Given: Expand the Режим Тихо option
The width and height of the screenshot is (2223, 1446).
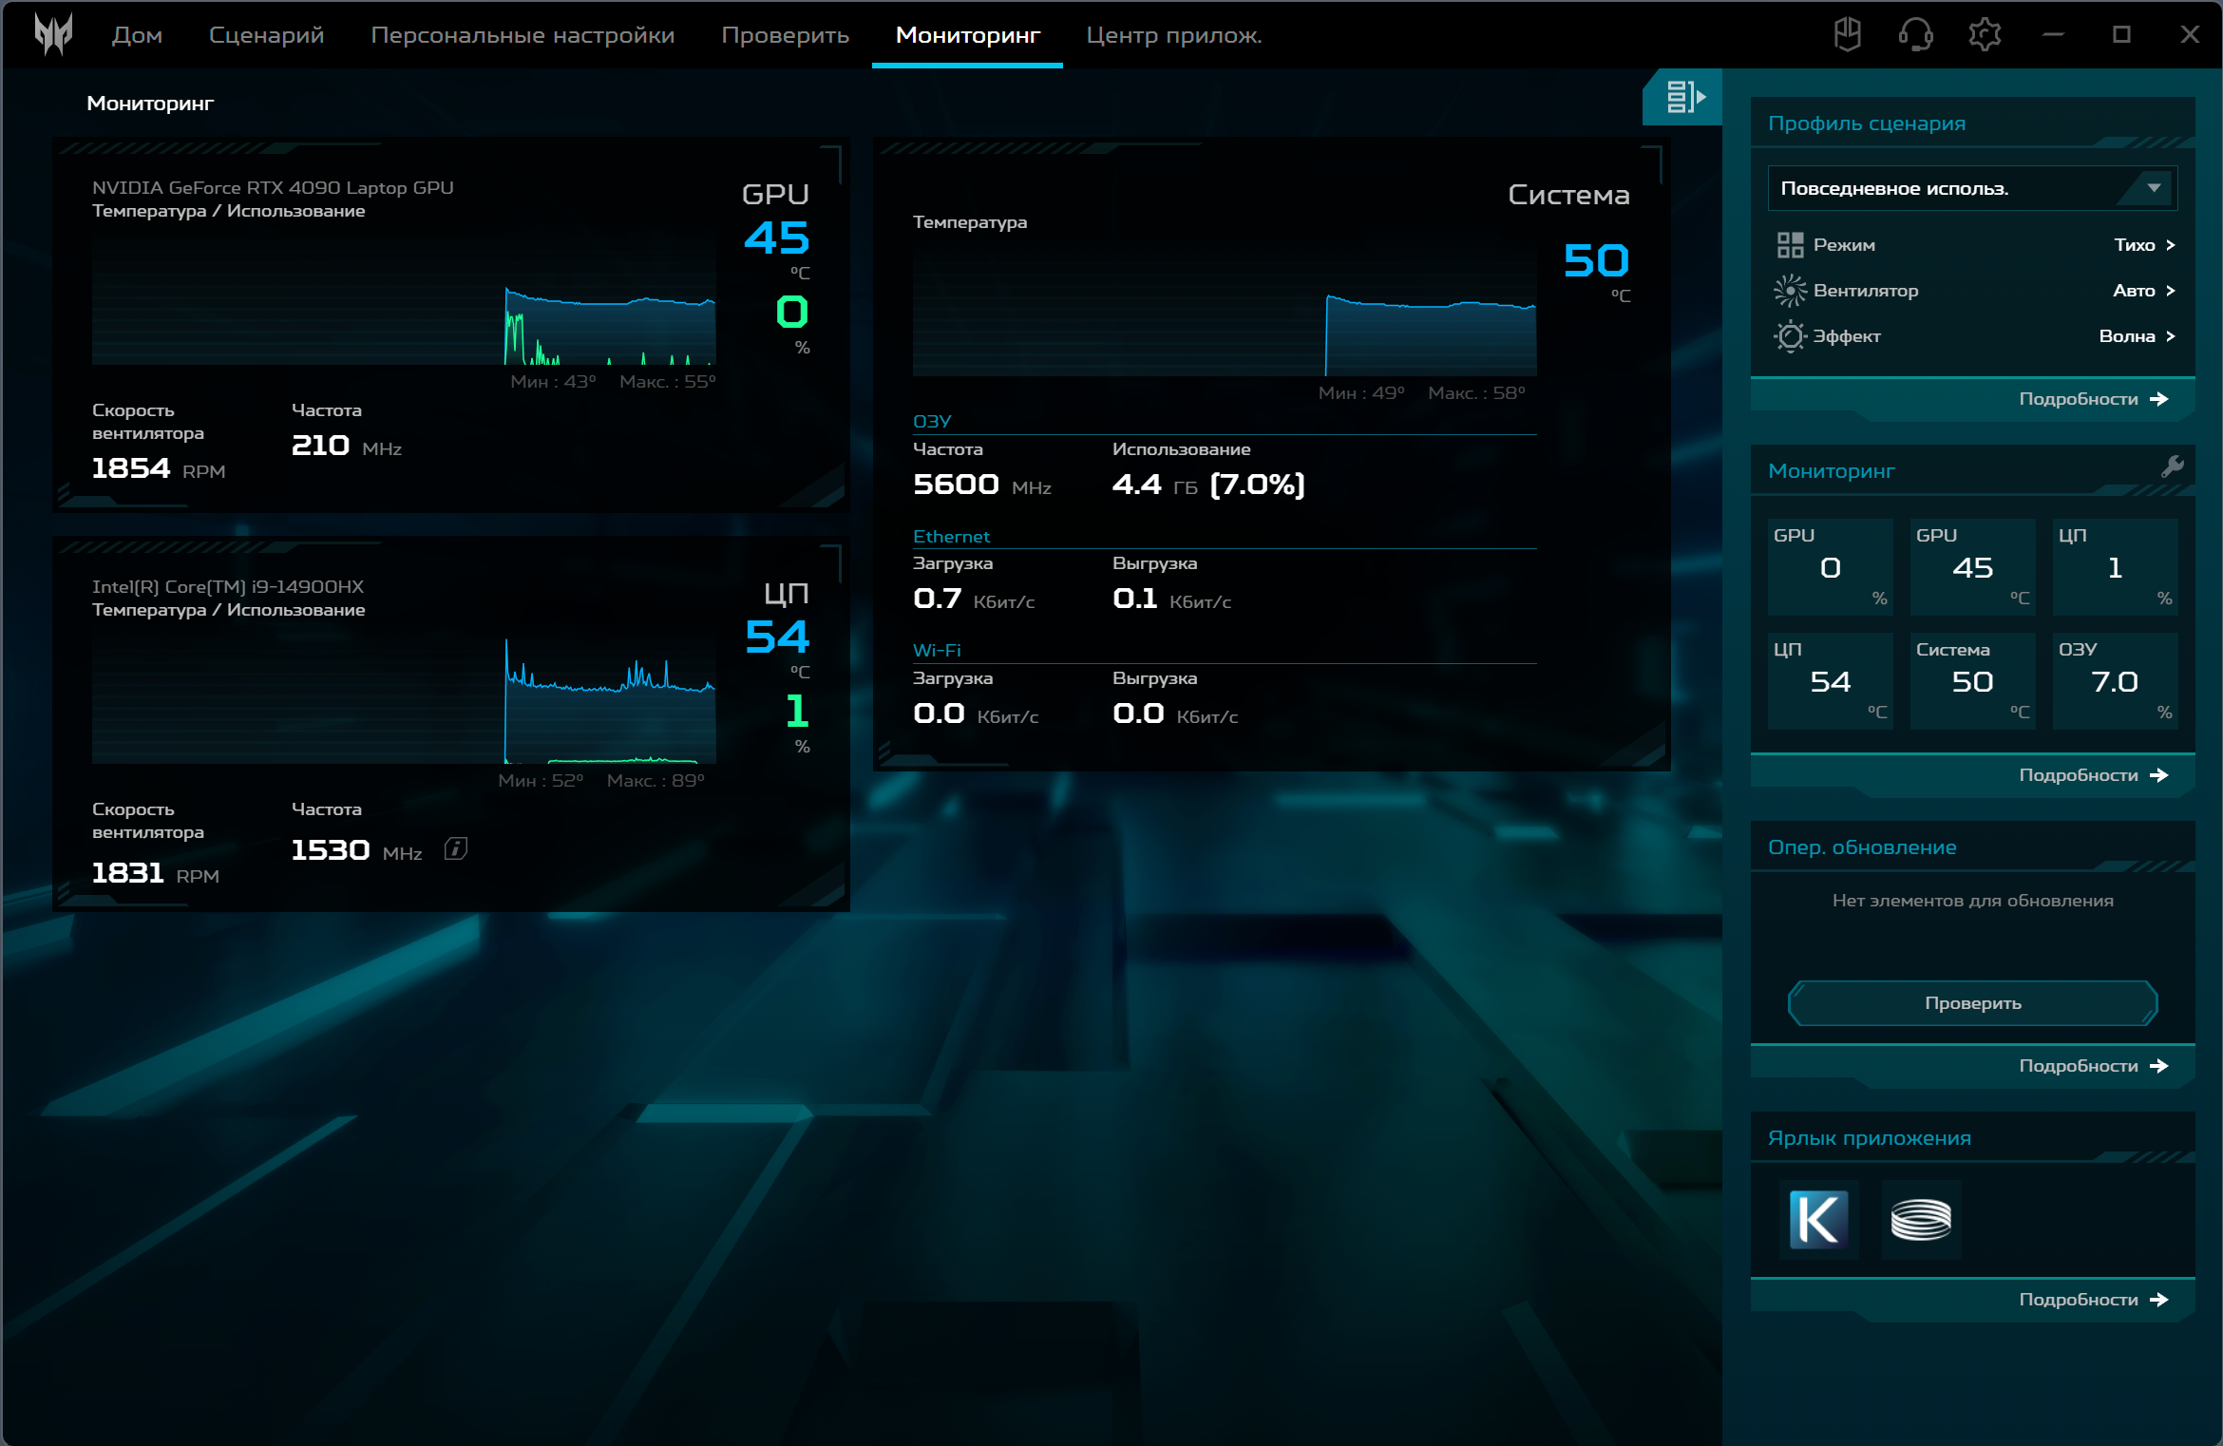Looking at the screenshot, I should [2143, 245].
